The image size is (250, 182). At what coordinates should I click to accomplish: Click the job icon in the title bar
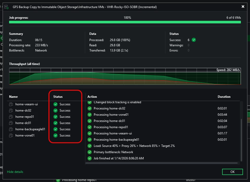(x=7, y=7)
